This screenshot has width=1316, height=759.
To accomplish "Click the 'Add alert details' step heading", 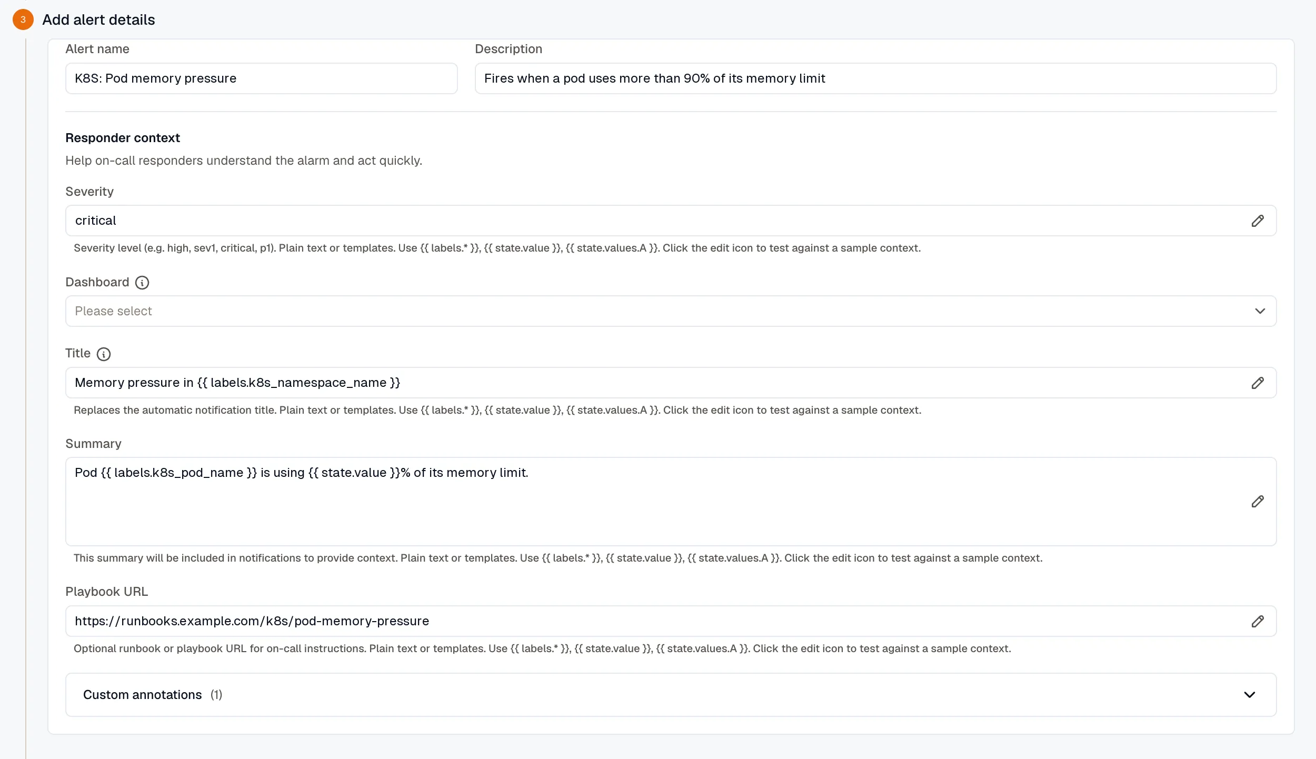I will coord(98,19).
